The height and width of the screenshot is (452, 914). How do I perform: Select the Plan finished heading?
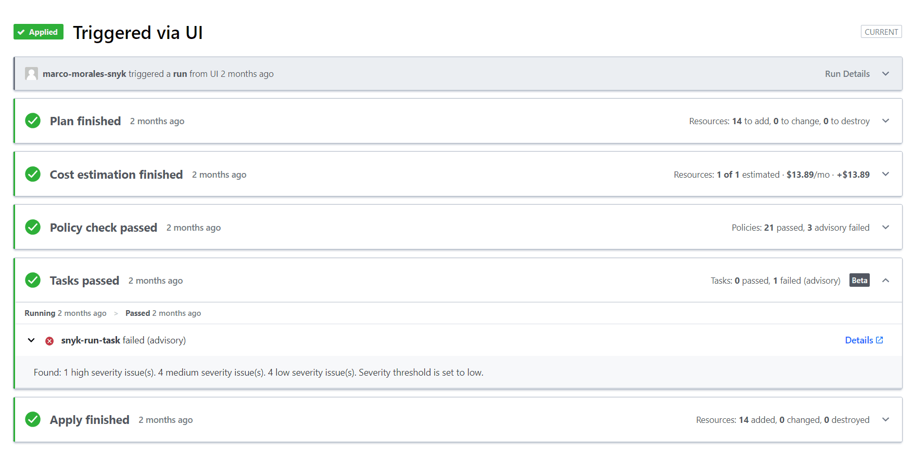[85, 121]
